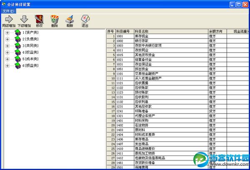This screenshot has height=170, width=250.
Task: Open the 修改 edit book icon
Action: coord(39,19)
